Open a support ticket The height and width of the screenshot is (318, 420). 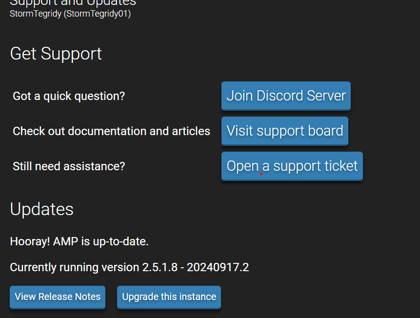(x=292, y=166)
